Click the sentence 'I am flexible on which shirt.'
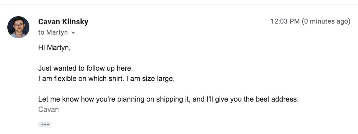The image size is (358, 134). 82,79
